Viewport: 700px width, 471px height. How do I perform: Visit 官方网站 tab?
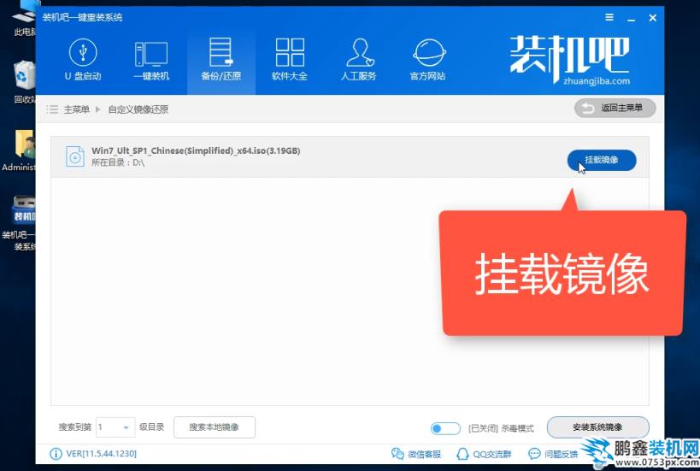(427, 59)
